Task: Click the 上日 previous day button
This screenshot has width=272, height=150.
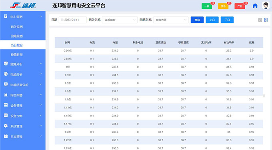Action: tap(212, 20)
